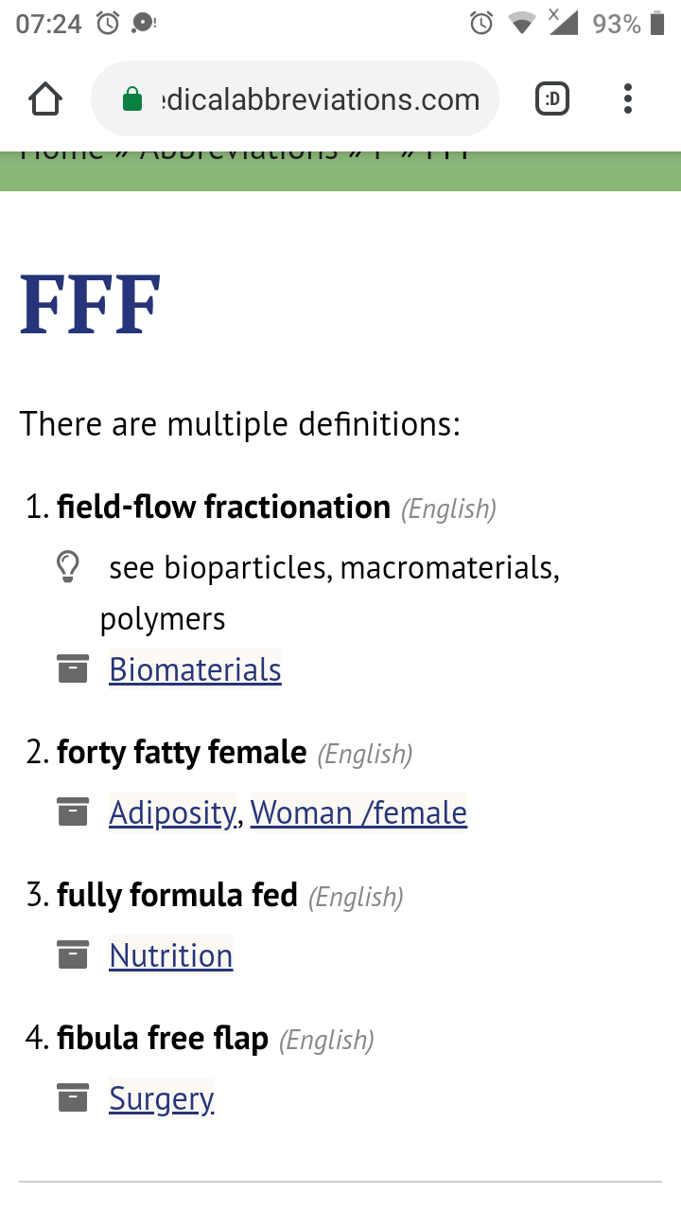The image size is (681, 1212).
Task: Tap archive box icon beside Biomaterials
Action: [73, 668]
